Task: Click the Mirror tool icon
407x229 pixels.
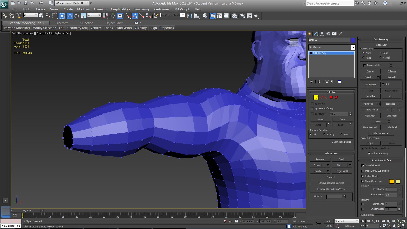Action: [190, 16]
